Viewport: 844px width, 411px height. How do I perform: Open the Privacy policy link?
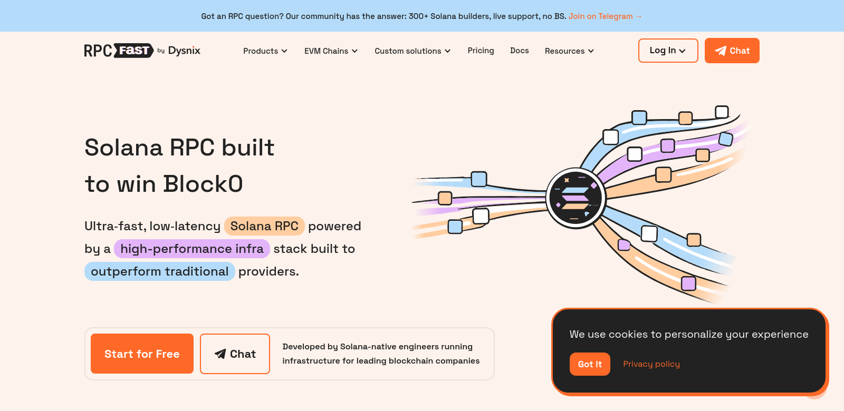tap(651, 364)
